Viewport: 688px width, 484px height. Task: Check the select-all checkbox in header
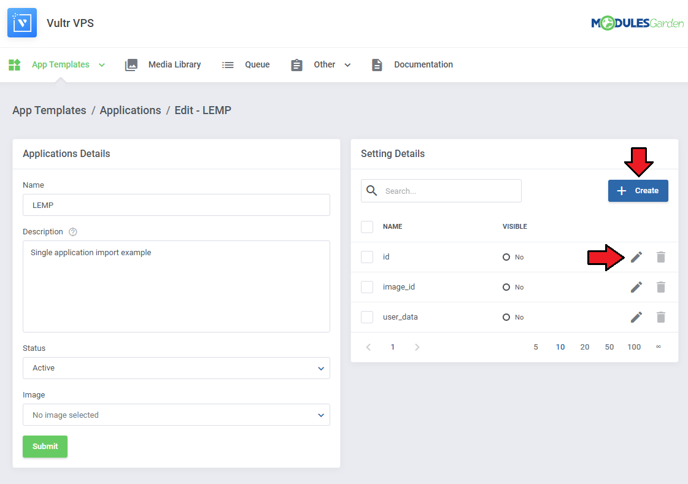click(367, 226)
